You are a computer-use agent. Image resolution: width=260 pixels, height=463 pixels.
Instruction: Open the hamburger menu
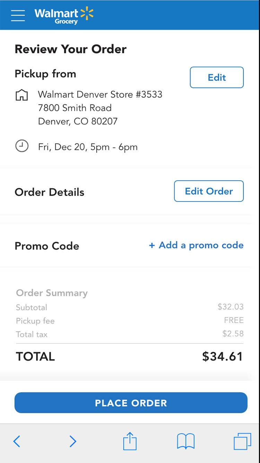click(18, 15)
